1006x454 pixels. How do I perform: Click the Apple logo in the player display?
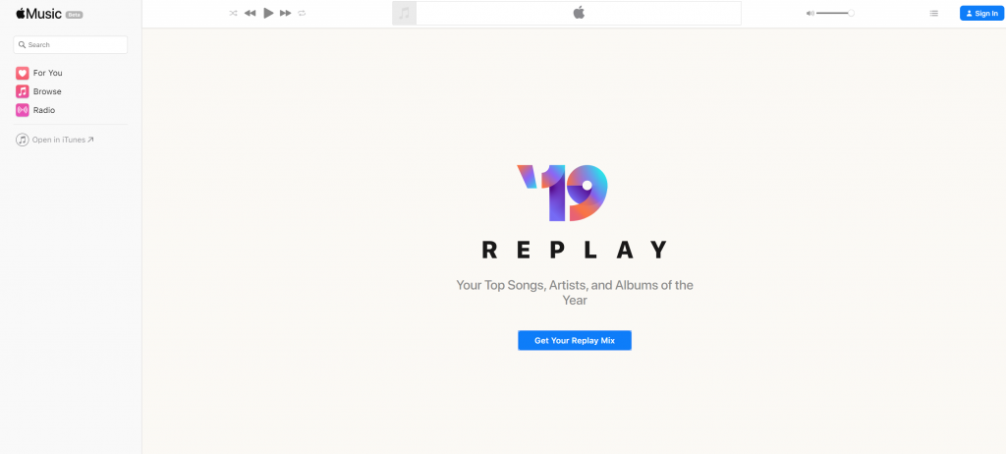pyautogui.click(x=579, y=13)
